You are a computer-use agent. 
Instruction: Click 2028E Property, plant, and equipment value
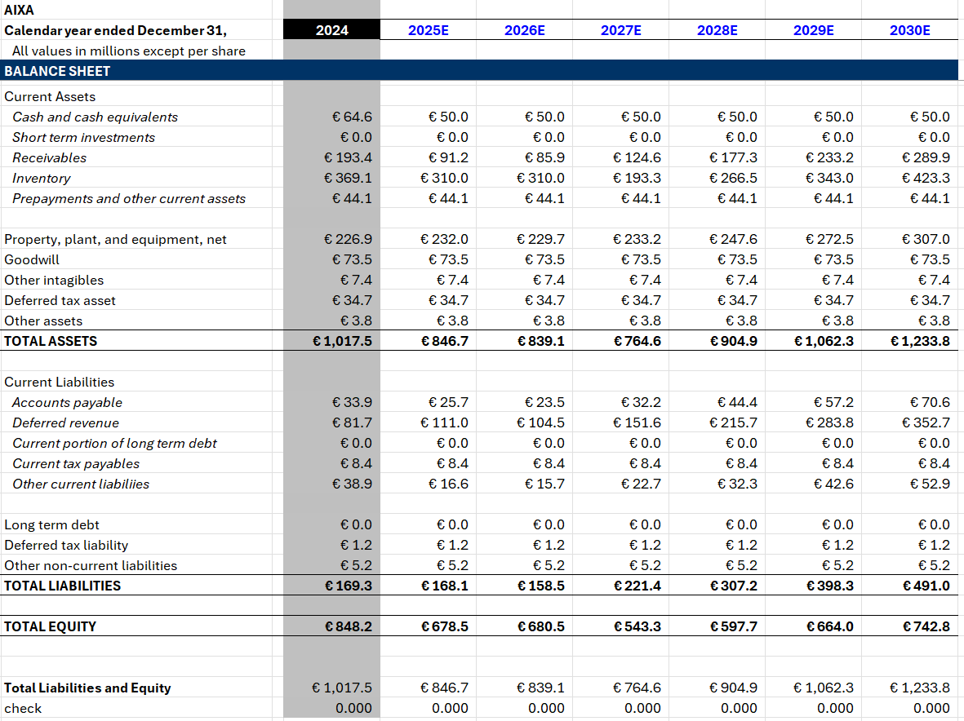point(733,239)
